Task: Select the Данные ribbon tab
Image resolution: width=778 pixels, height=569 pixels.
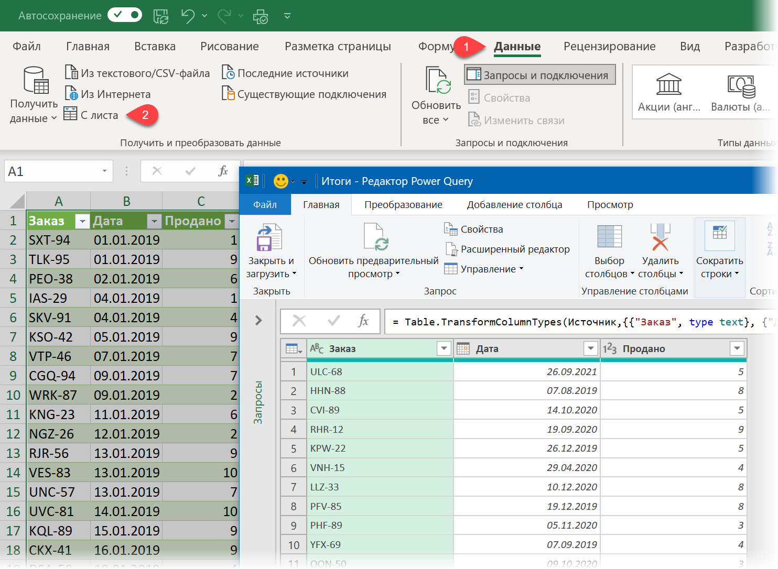Action: pos(517,46)
